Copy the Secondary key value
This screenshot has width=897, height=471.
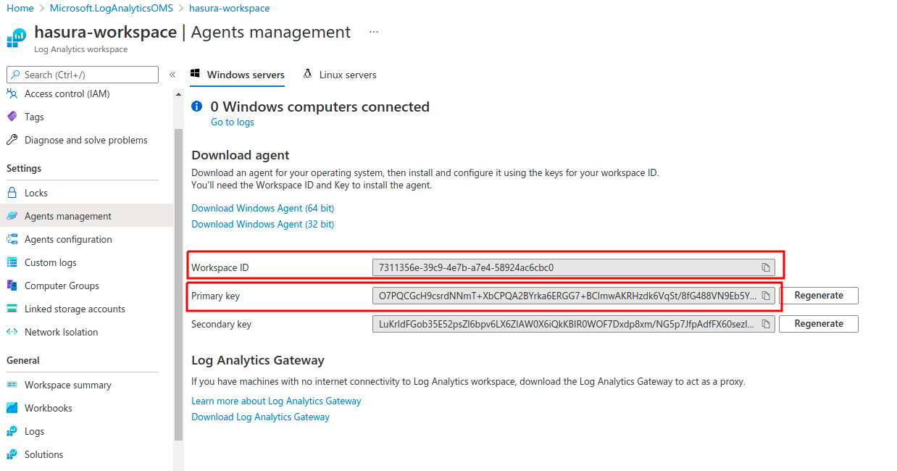pos(766,324)
